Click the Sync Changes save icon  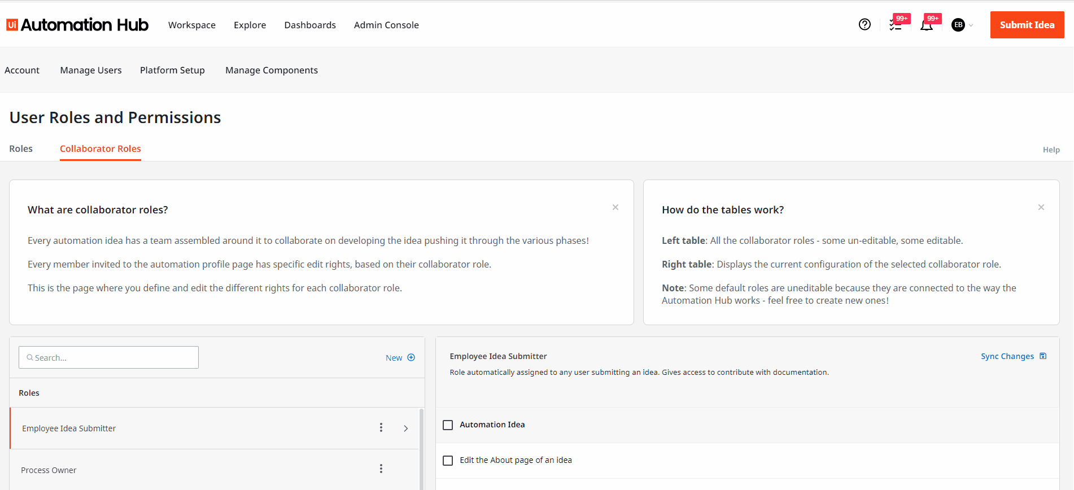[1043, 356]
